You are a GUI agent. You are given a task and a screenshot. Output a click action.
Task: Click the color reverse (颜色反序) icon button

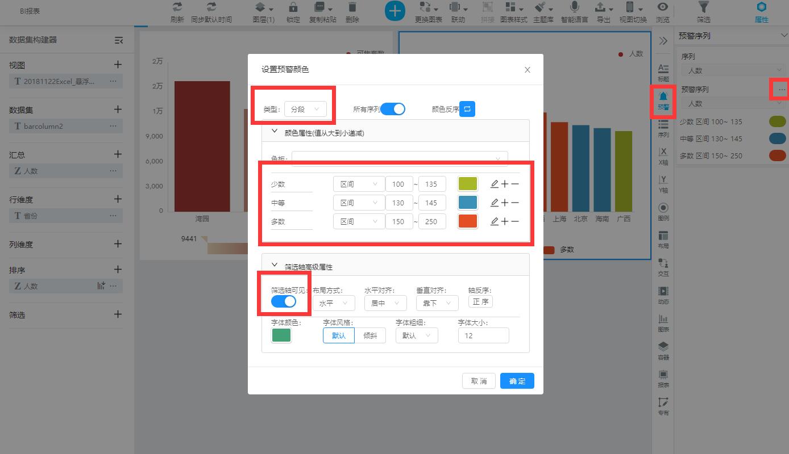(467, 109)
